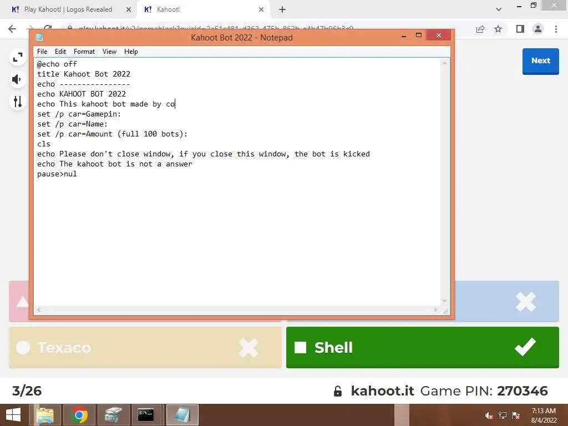Mute Kahoot sound with speaker icon
Viewport: 568px width, 426px height.
click(x=17, y=79)
